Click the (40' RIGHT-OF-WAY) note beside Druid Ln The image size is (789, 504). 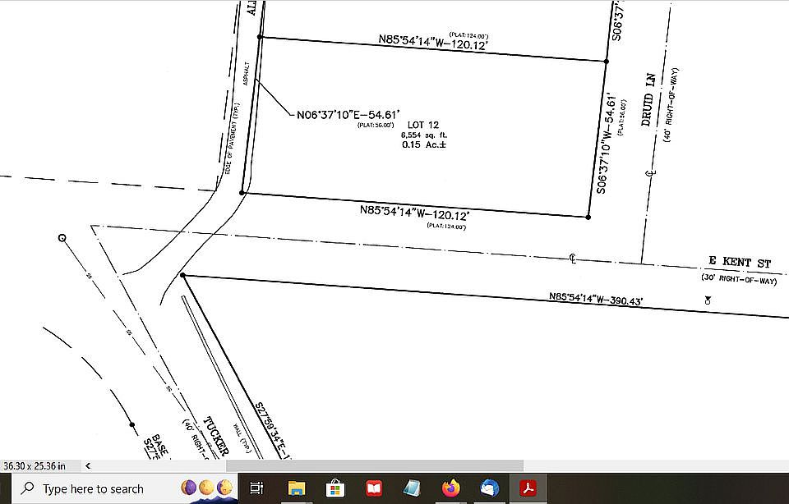pyautogui.click(x=671, y=105)
